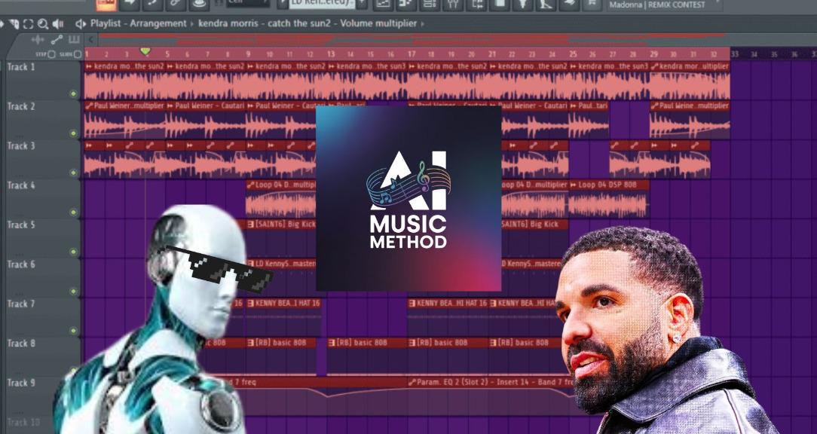
Task: Open clip menu of Loop 04 DSP 808
Action: click(573, 185)
